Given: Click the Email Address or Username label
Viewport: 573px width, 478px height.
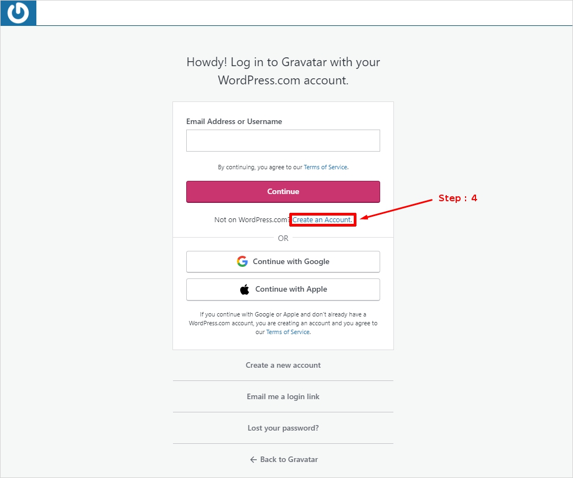Looking at the screenshot, I should 234,121.
